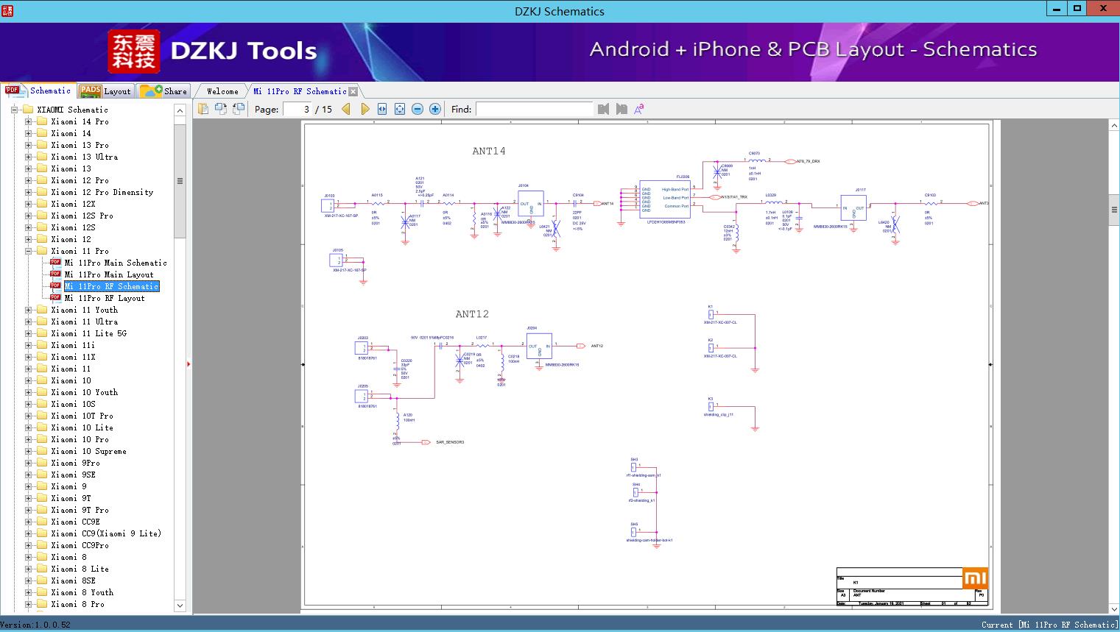Expand the Xiaomi 11 Ultra folder
Image resolution: width=1120 pixels, height=632 pixels.
pos(28,322)
